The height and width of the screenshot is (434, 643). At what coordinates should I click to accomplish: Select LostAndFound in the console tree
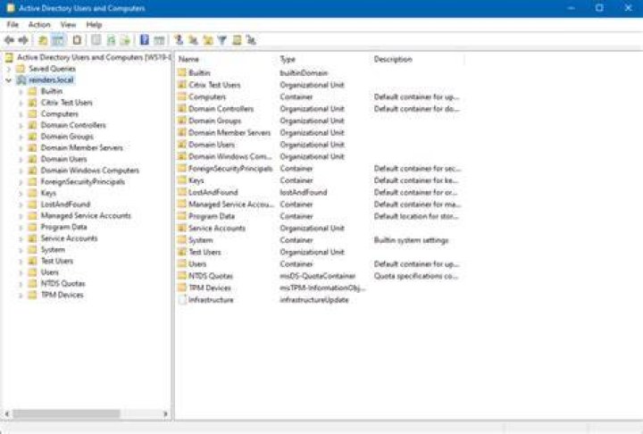[x=65, y=204]
